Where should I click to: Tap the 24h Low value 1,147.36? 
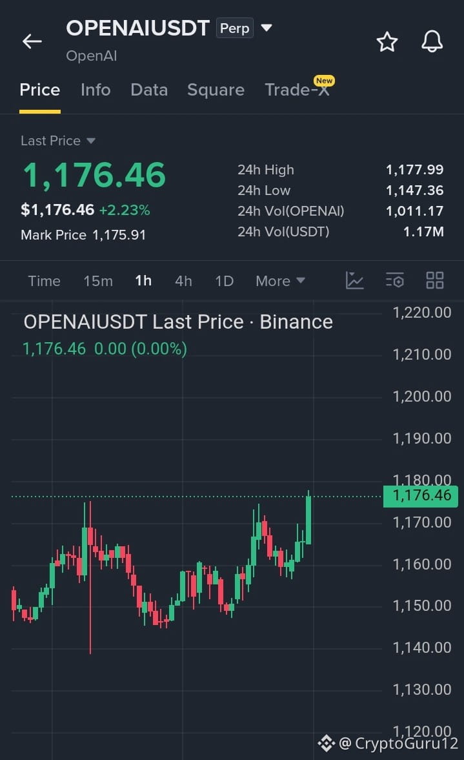click(x=414, y=190)
